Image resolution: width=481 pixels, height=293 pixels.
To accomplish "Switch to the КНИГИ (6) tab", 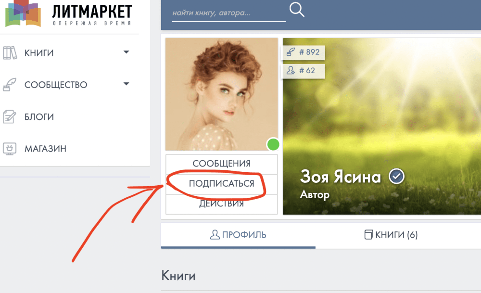I will pyautogui.click(x=391, y=235).
